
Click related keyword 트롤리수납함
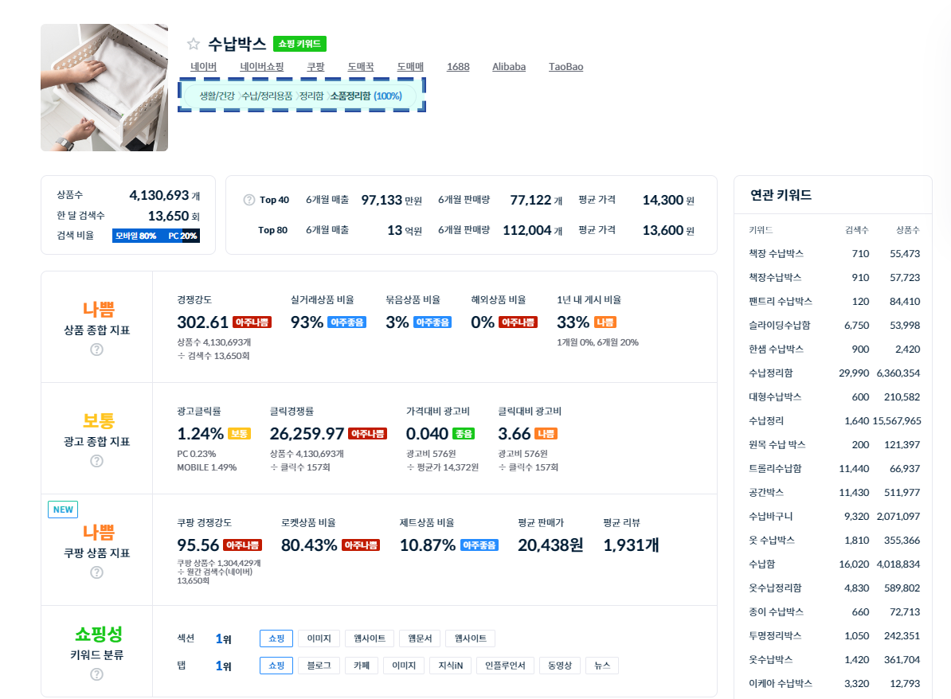tap(774, 469)
